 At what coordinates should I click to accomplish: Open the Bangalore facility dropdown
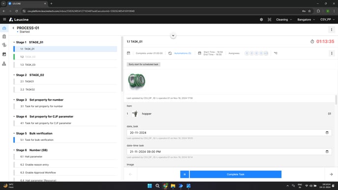[306, 20]
